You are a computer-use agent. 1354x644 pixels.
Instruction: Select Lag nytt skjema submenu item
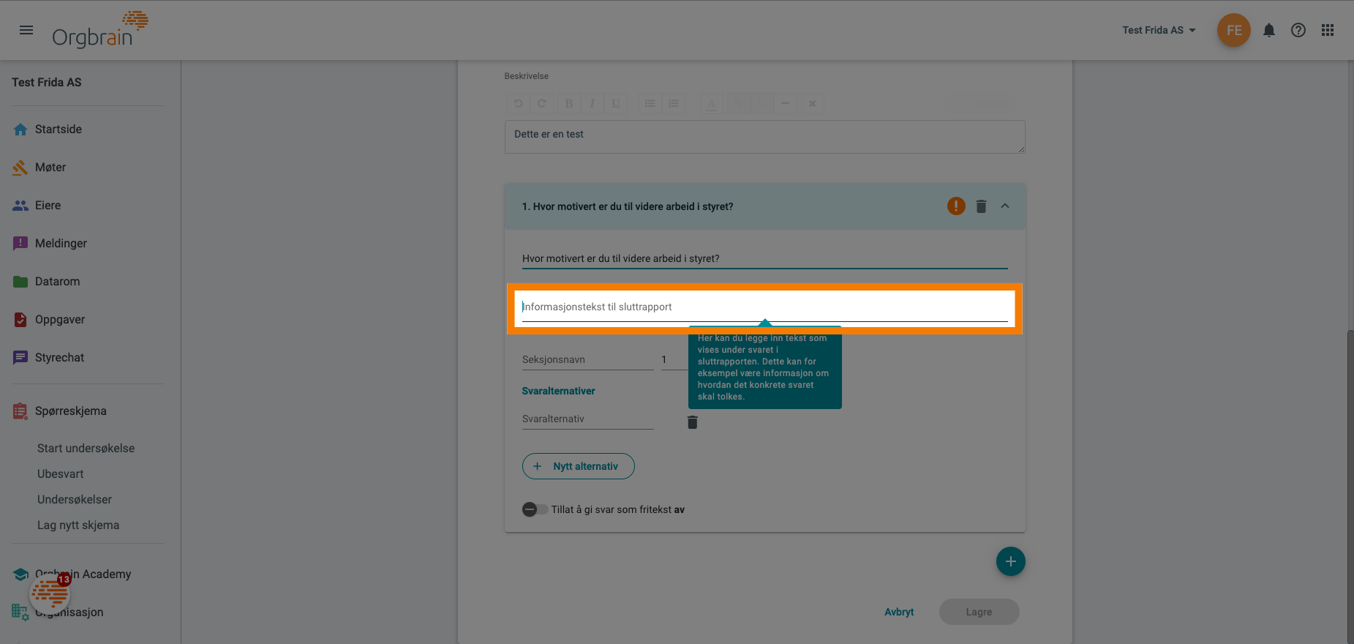click(78, 525)
